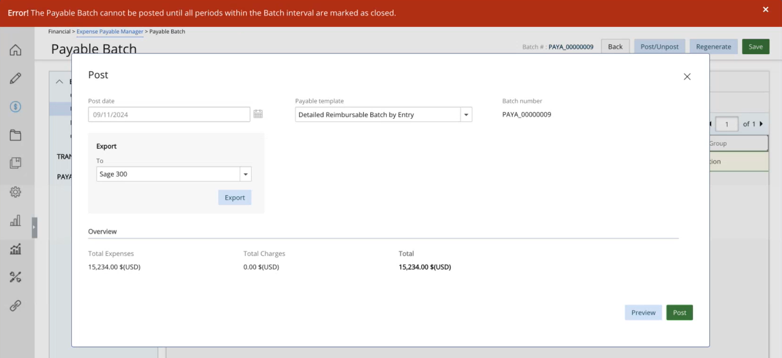Open the folder icon in the sidebar
Image resolution: width=782 pixels, height=358 pixels.
15,135
